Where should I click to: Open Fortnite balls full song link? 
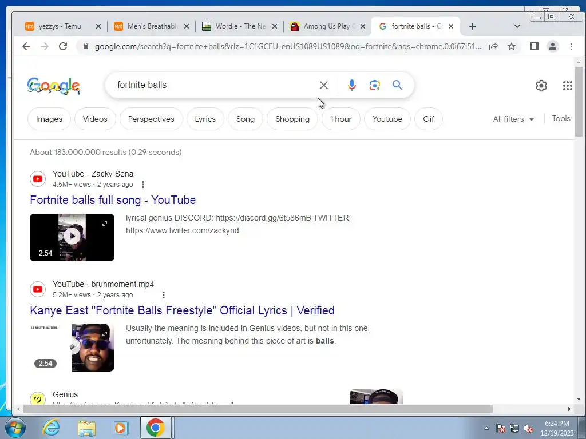(113, 200)
